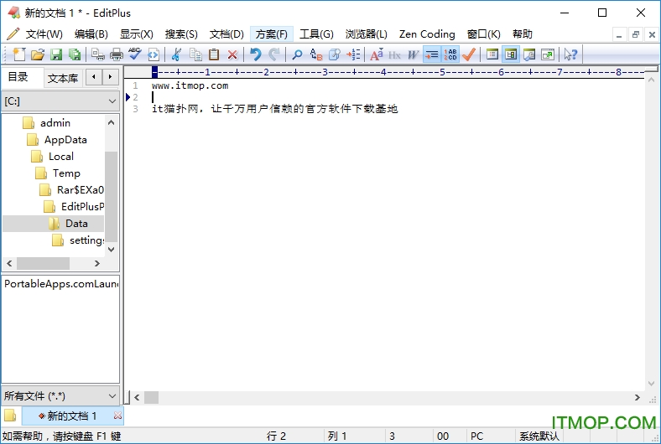
Task: Save the current document
Action: [x=56, y=54]
